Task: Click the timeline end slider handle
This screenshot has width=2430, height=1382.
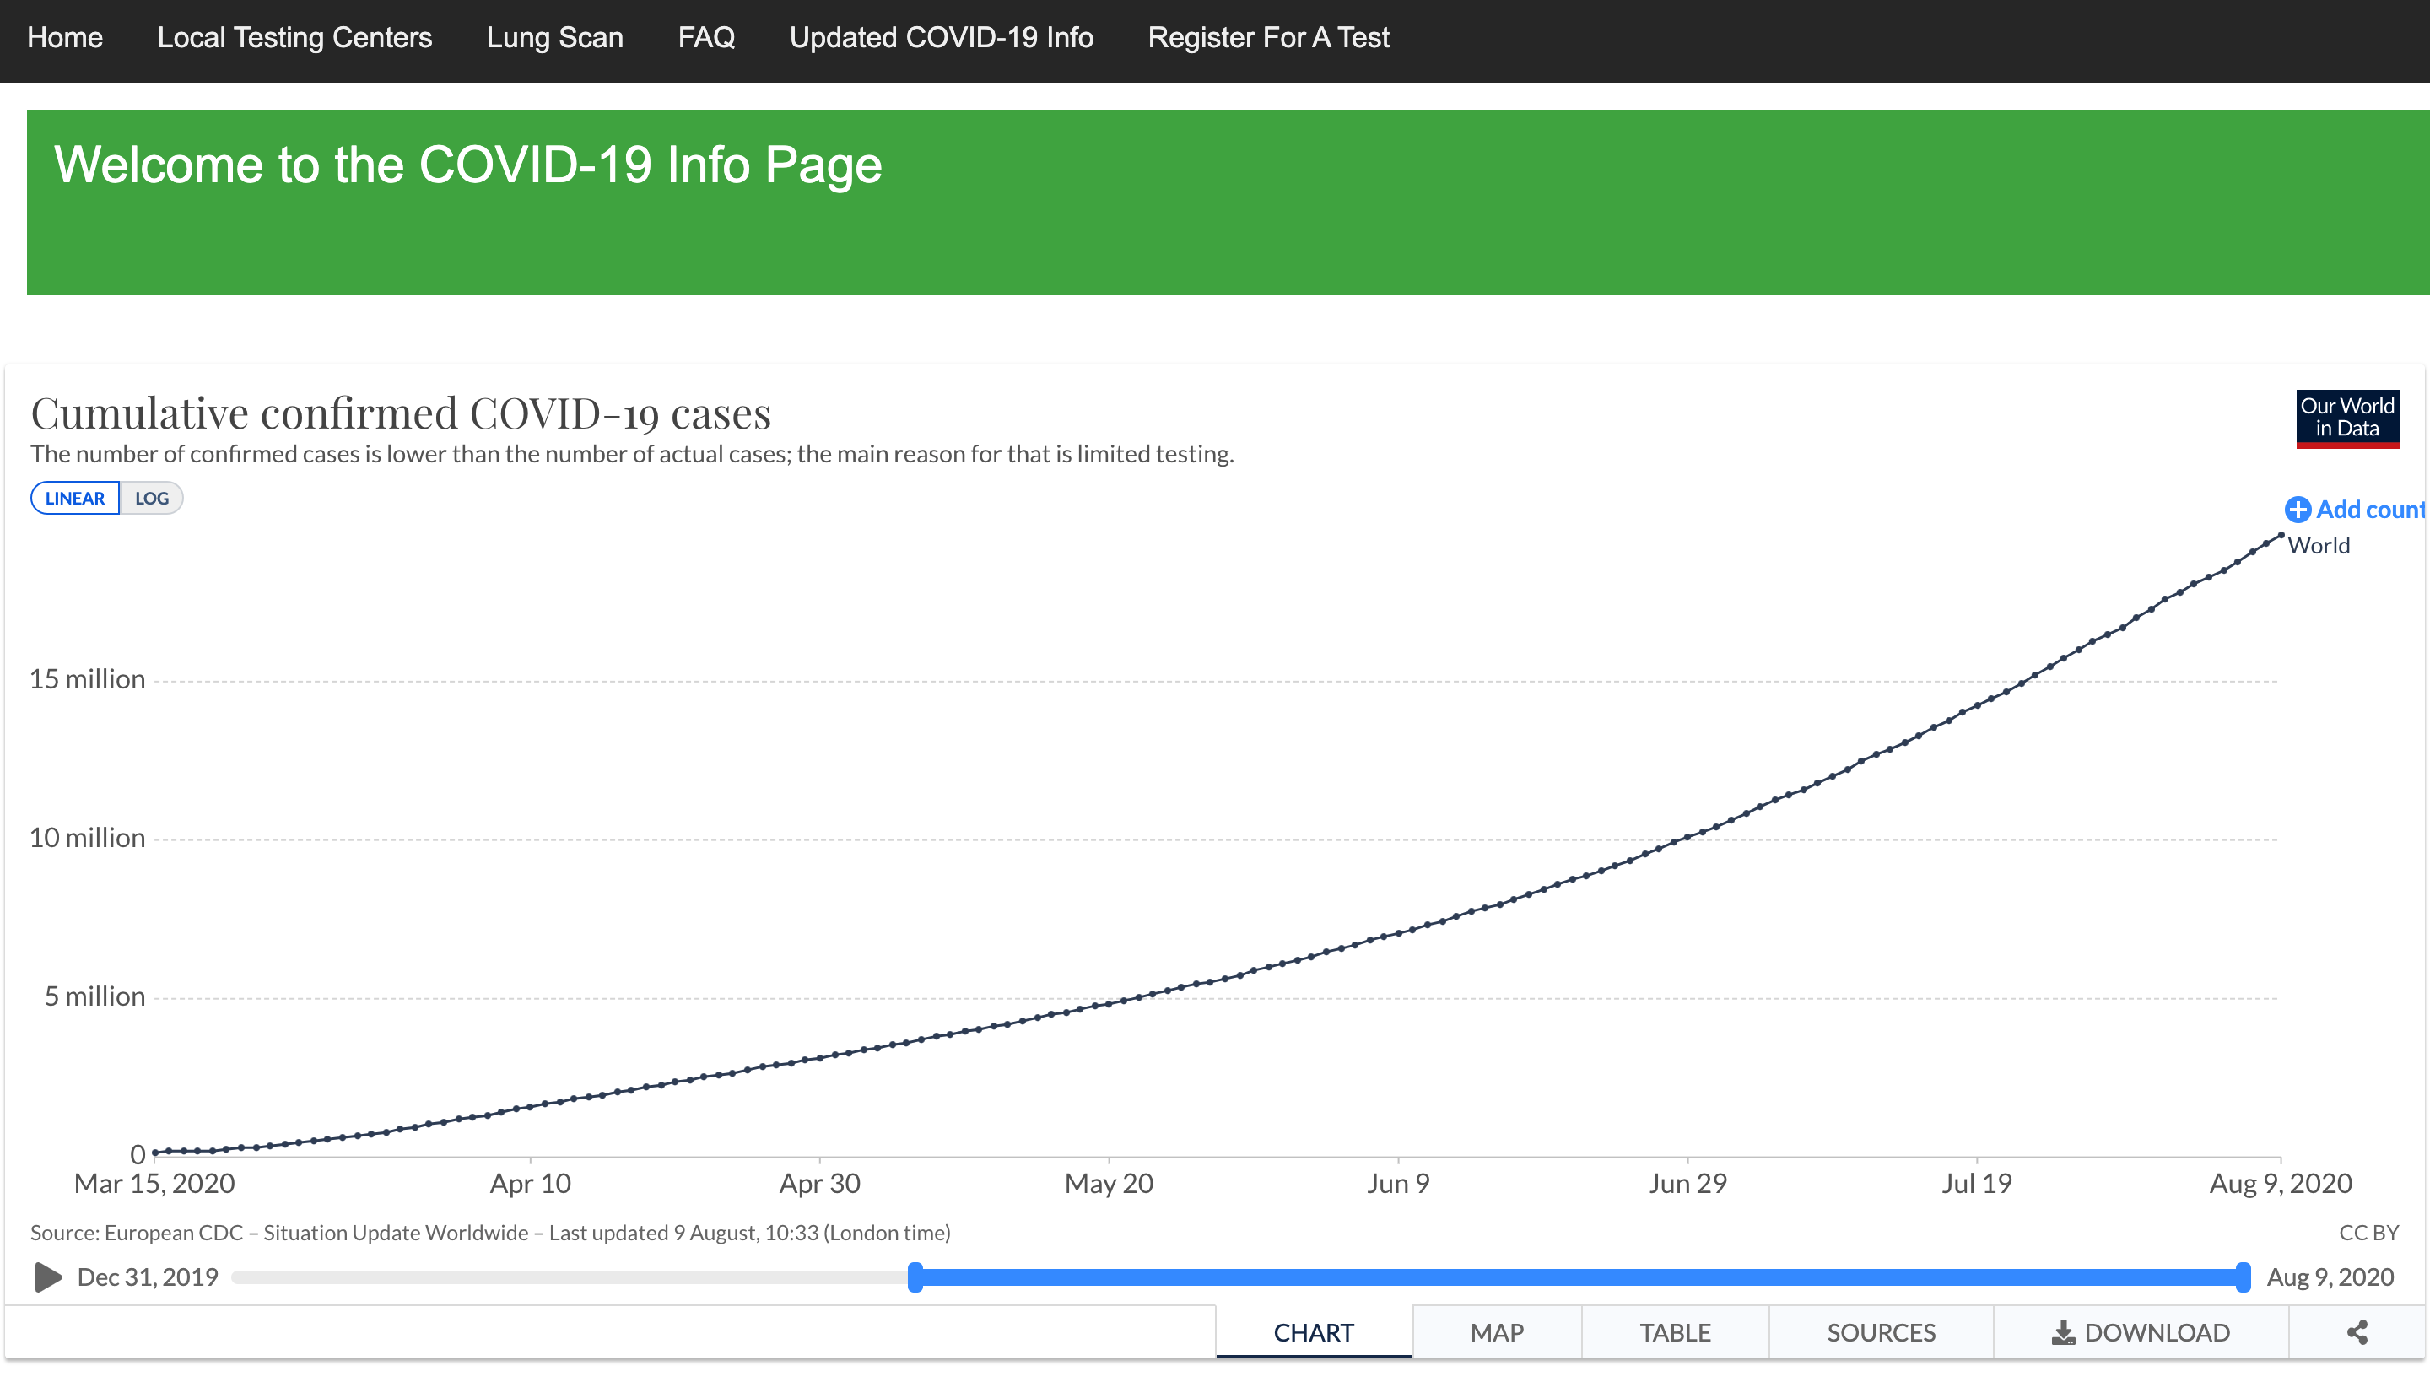Action: click(2243, 1277)
